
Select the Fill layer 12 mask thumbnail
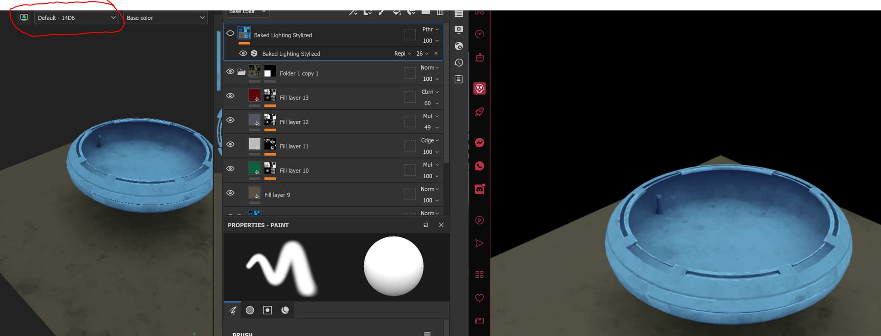click(270, 119)
